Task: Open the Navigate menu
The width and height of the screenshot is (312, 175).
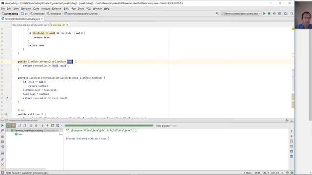Action: coord(26,9)
